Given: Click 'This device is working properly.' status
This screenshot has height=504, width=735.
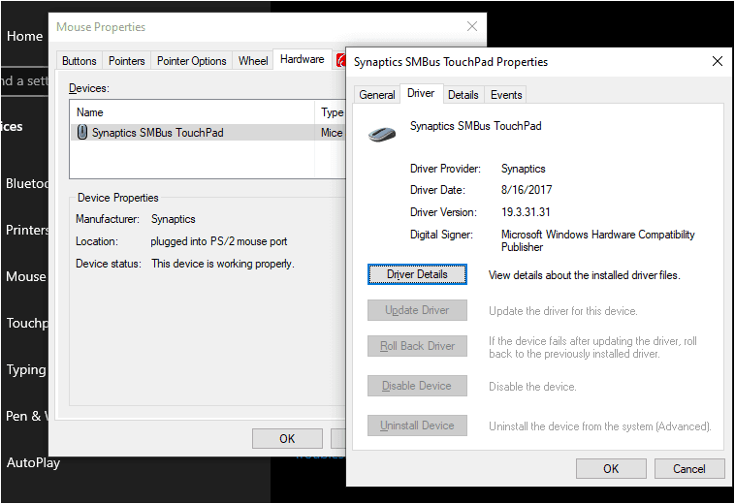Looking at the screenshot, I should pyautogui.click(x=223, y=264).
